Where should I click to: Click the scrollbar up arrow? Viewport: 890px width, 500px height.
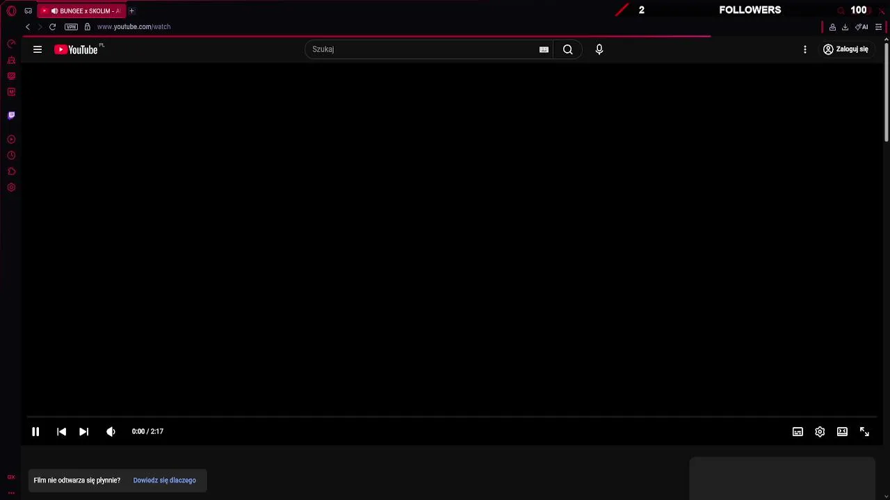click(x=887, y=40)
